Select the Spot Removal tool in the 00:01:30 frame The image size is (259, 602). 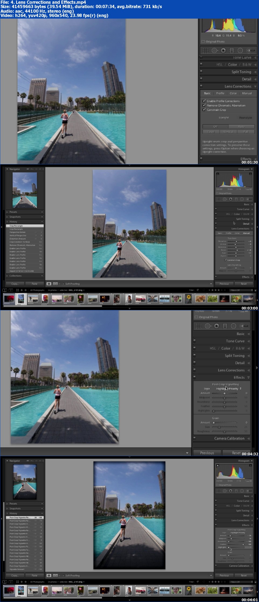coord(214,50)
